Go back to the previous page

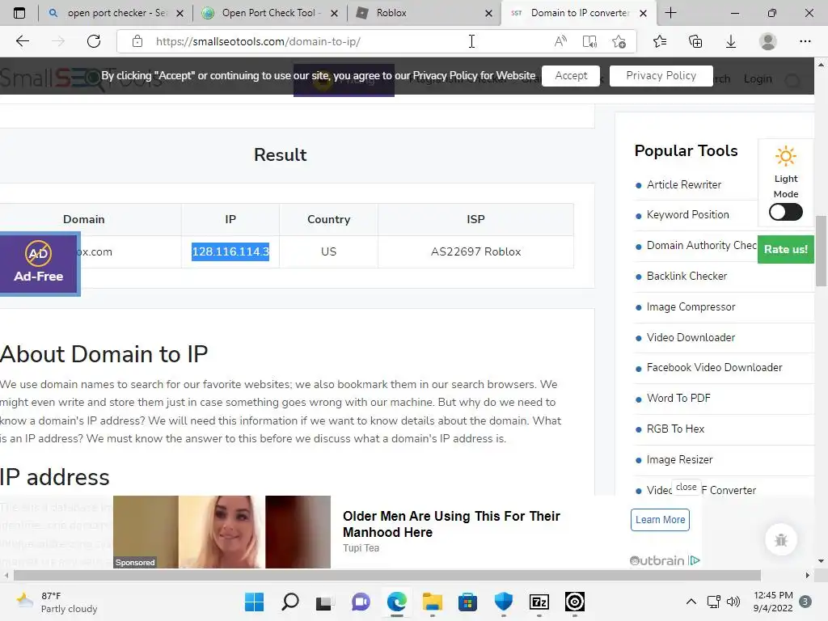tap(22, 41)
